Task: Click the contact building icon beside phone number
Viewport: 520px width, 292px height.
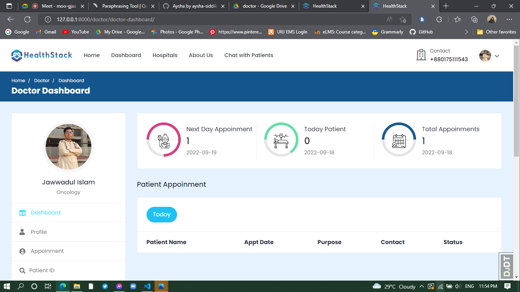Action: [421, 55]
